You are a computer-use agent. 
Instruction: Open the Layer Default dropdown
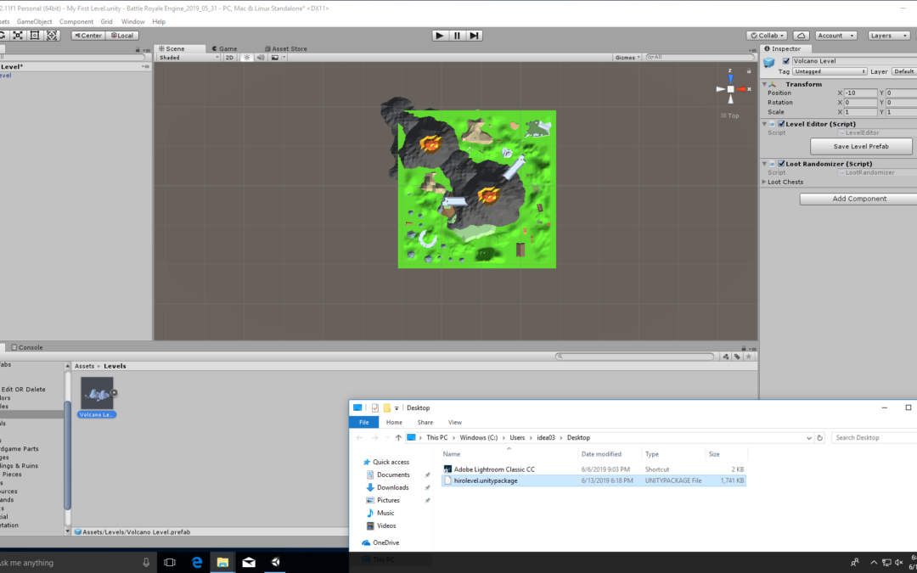(903, 71)
